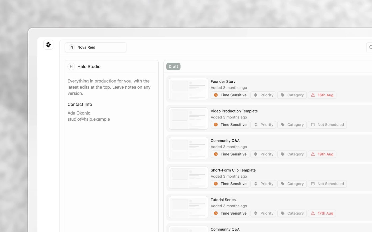Open Priority dropdown for Tutorial Series
This screenshot has width=372, height=232.
tap(263, 213)
